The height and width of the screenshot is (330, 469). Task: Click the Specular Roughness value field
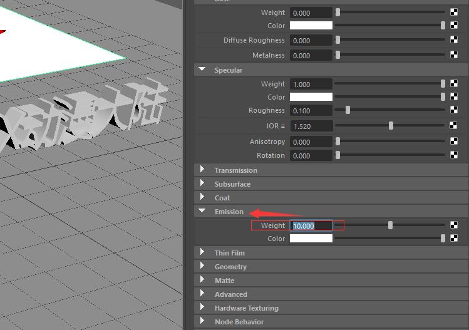click(311, 111)
